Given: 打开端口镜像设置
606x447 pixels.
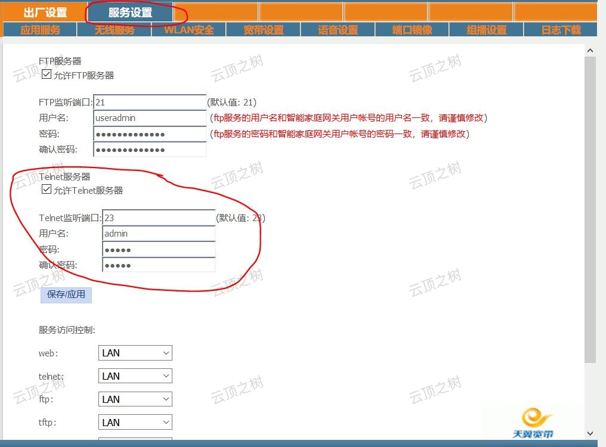Looking at the screenshot, I should click(412, 29).
